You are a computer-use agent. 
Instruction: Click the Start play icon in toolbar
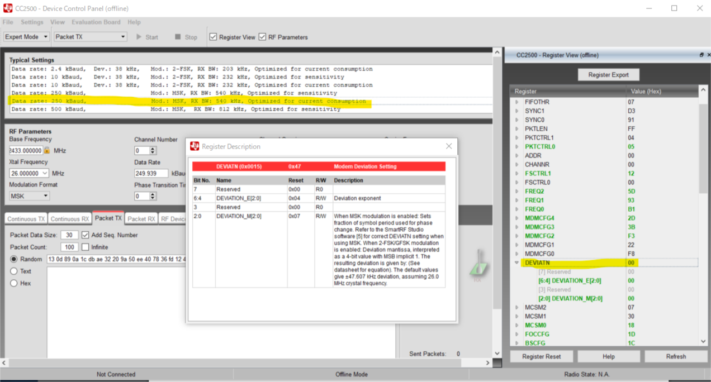point(139,37)
